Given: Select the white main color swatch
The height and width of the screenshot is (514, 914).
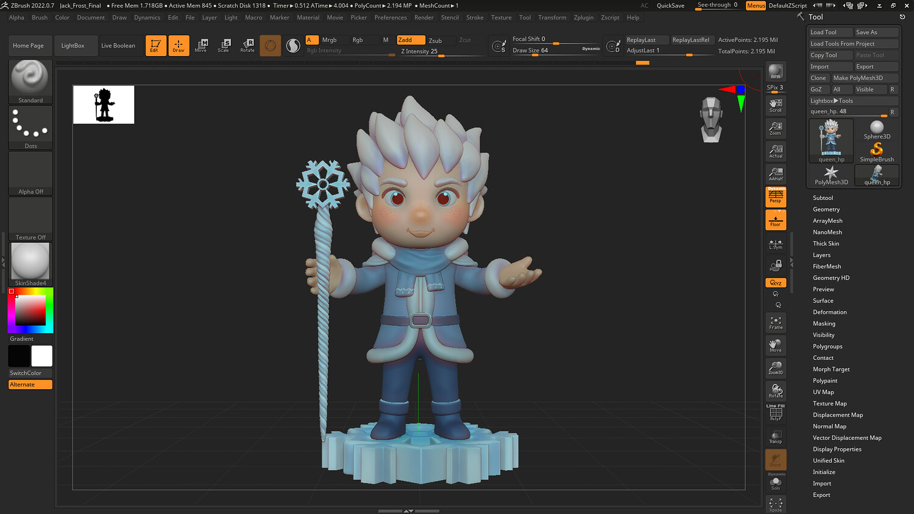Looking at the screenshot, I should (x=42, y=356).
